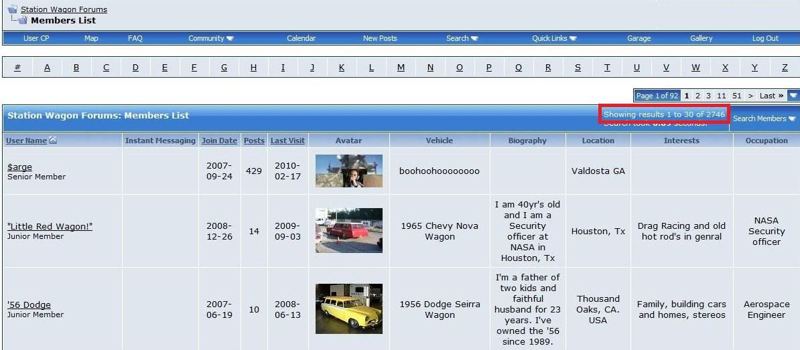Image resolution: width=800 pixels, height=350 pixels.
Task: Jump to the Last page of results
Action: (x=771, y=96)
